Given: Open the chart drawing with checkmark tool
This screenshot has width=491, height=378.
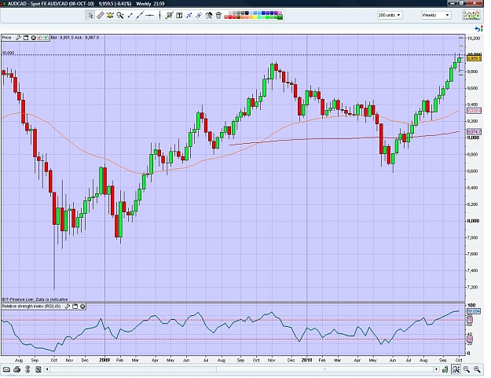Looking at the screenshot, I should (169, 15).
